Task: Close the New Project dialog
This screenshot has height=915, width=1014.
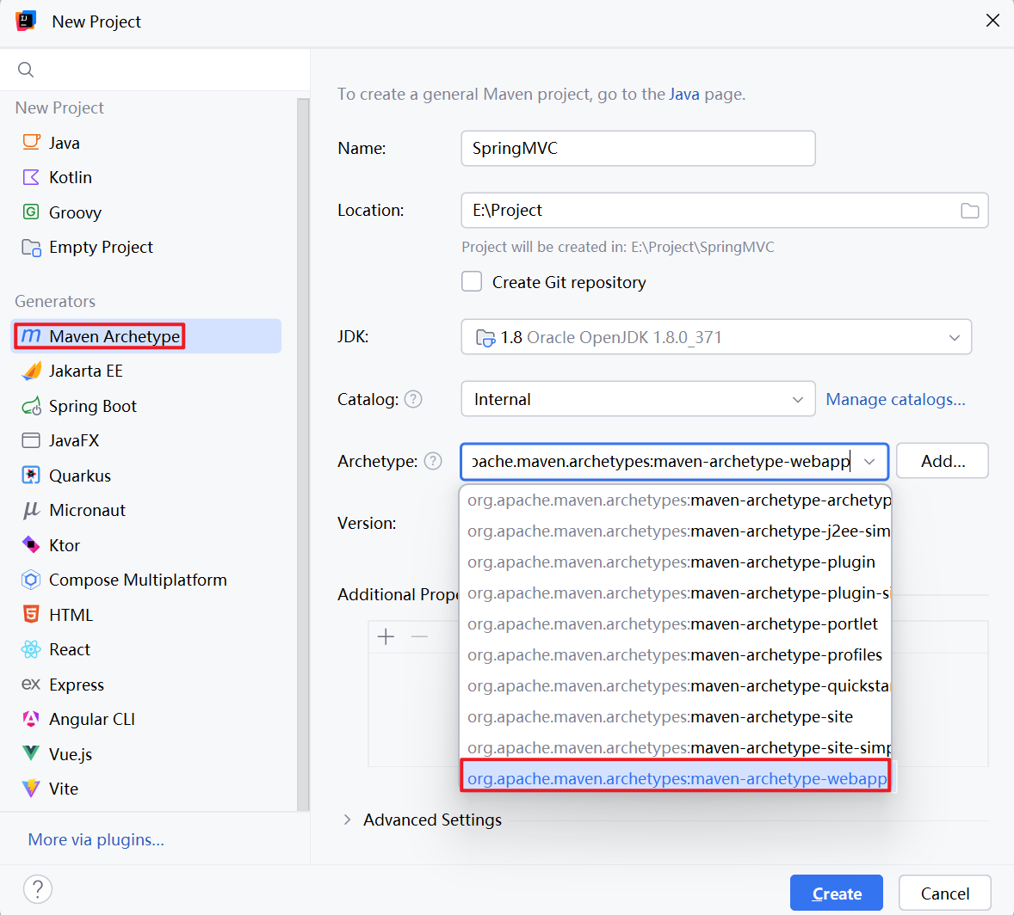Action: coord(992,21)
